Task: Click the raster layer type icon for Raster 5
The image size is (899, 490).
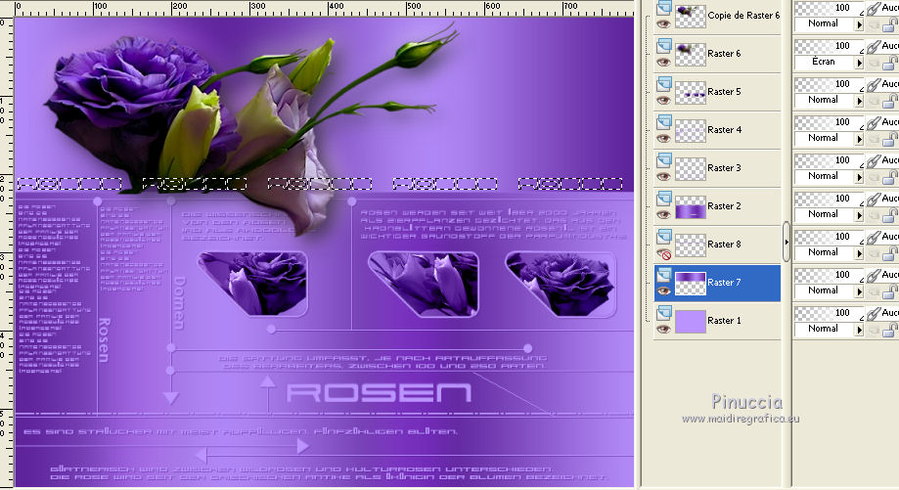Action: coord(664,84)
